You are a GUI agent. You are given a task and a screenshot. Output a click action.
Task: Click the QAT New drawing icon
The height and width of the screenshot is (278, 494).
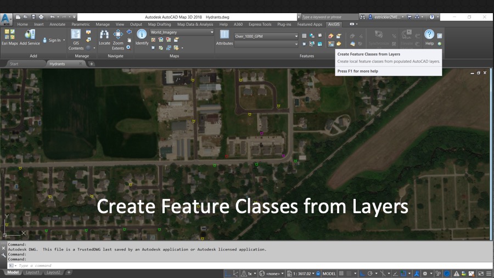(x=18, y=17)
